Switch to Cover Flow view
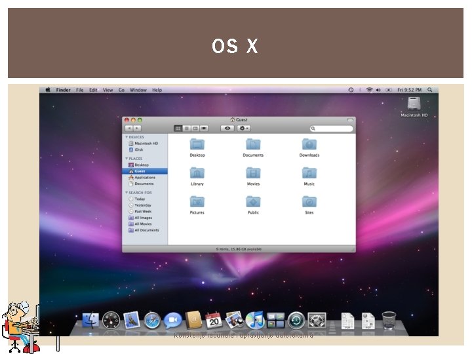The image size is (472, 354). tap(204, 128)
